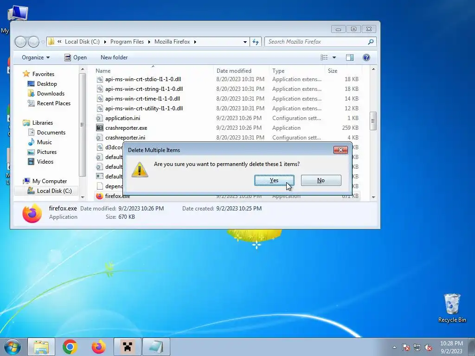Open the notepad app on taskbar
This screenshot has height=356, width=475.
tap(156, 347)
